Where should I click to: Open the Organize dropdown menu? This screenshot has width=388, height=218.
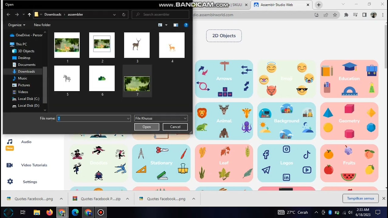[x=17, y=25]
